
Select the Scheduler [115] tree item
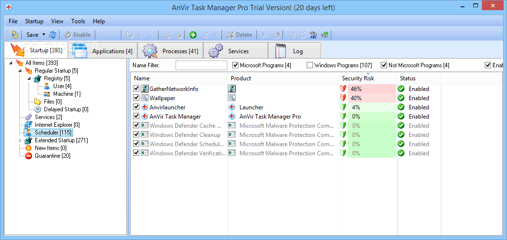tap(53, 132)
